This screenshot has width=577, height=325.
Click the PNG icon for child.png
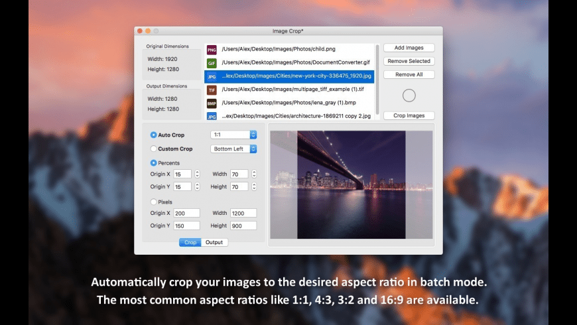[x=212, y=50]
